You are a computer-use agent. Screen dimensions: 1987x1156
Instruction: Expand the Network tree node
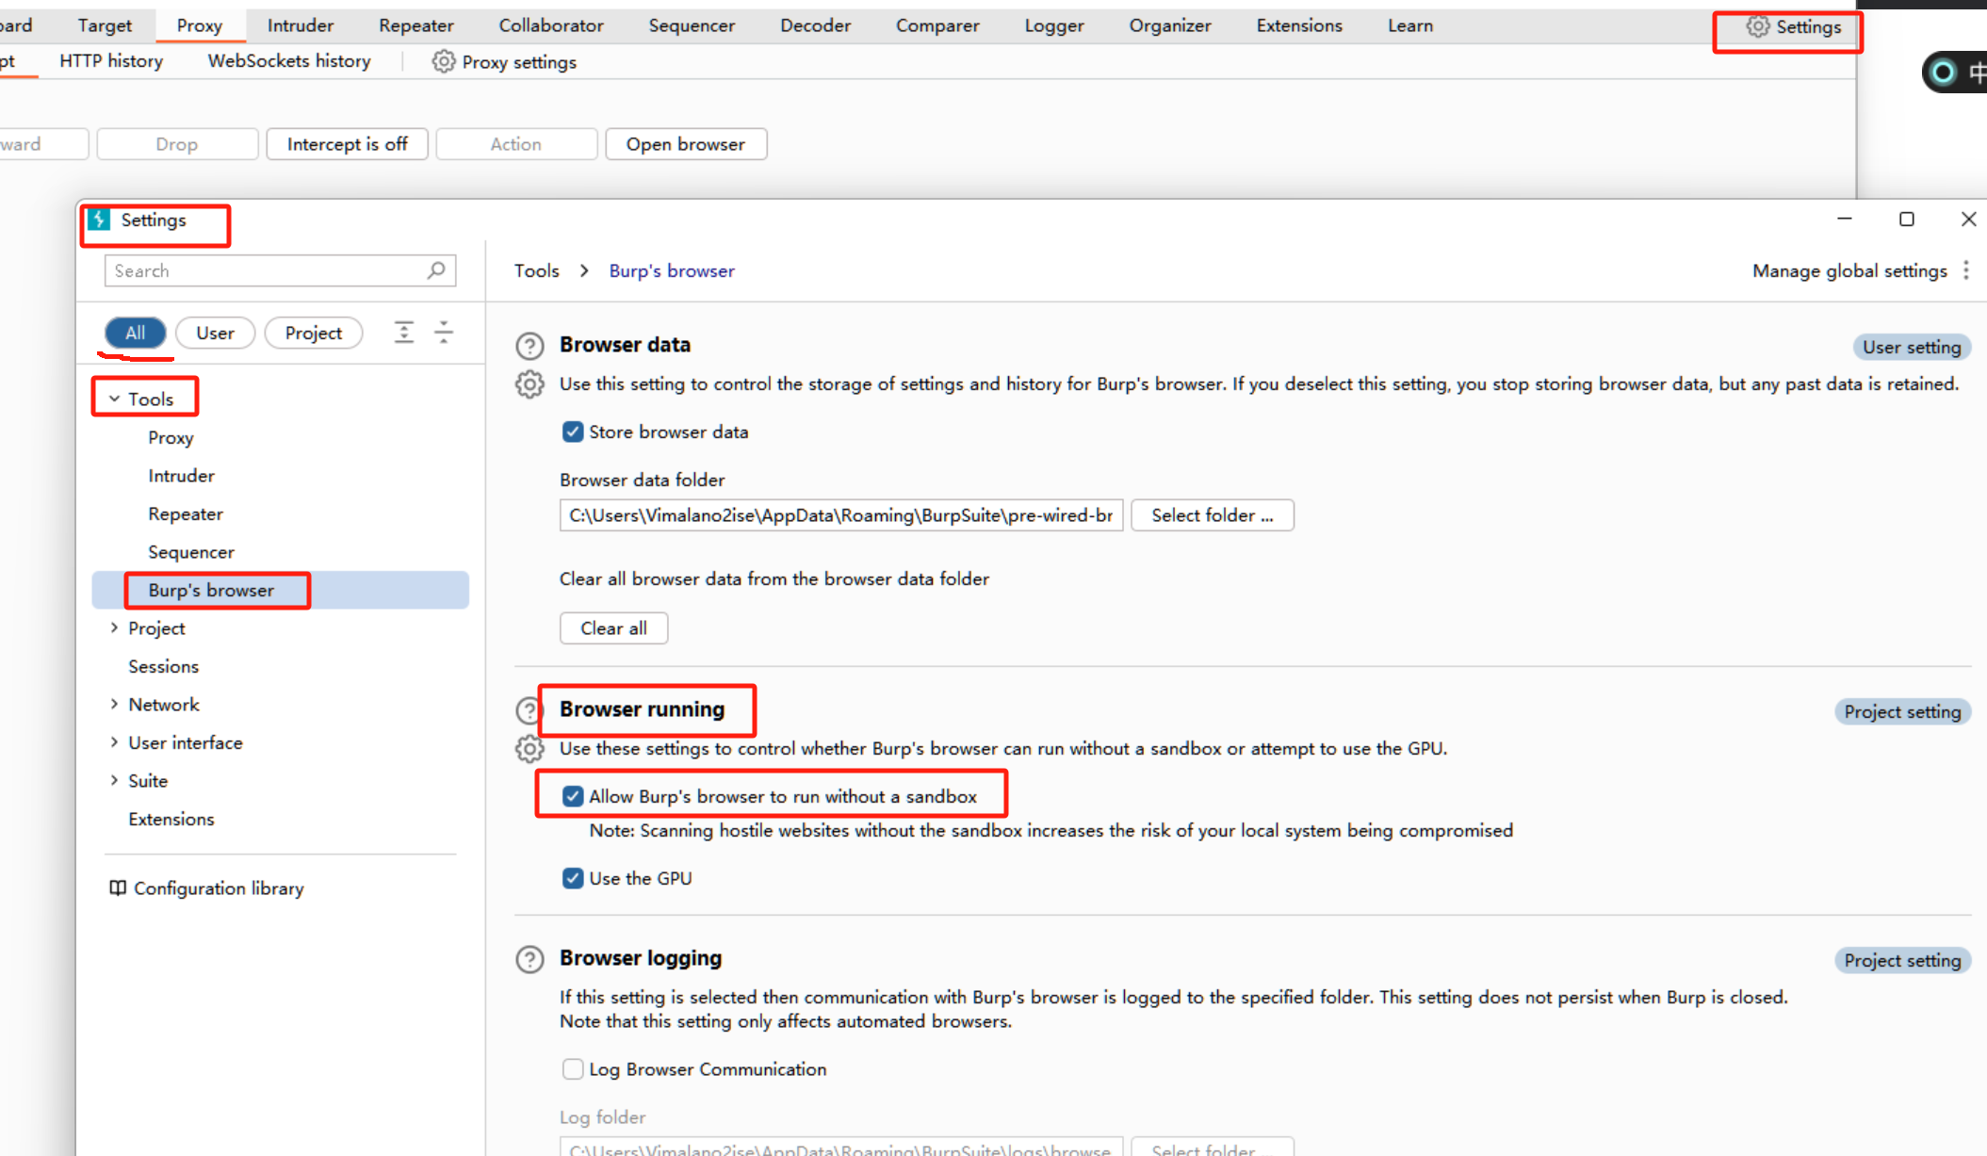[x=115, y=704]
